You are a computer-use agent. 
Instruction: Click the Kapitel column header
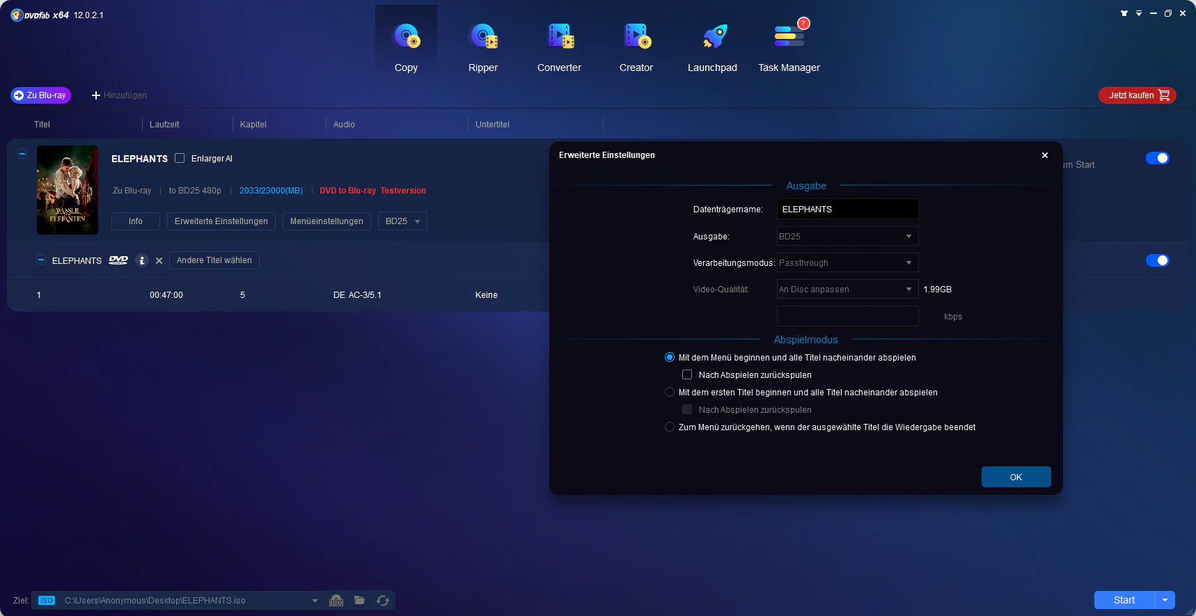click(x=253, y=125)
